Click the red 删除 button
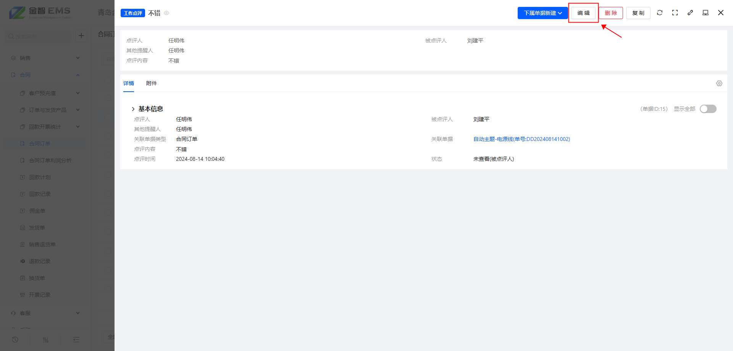This screenshot has width=733, height=351. pyautogui.click(x=611, y=13)
